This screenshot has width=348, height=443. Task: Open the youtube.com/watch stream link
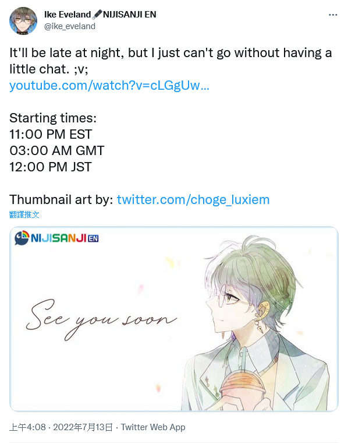109,85
